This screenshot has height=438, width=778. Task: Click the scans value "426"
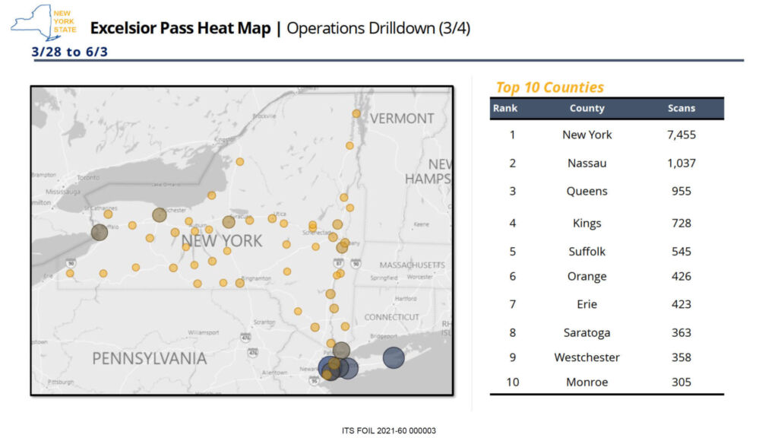coord(682,276)
